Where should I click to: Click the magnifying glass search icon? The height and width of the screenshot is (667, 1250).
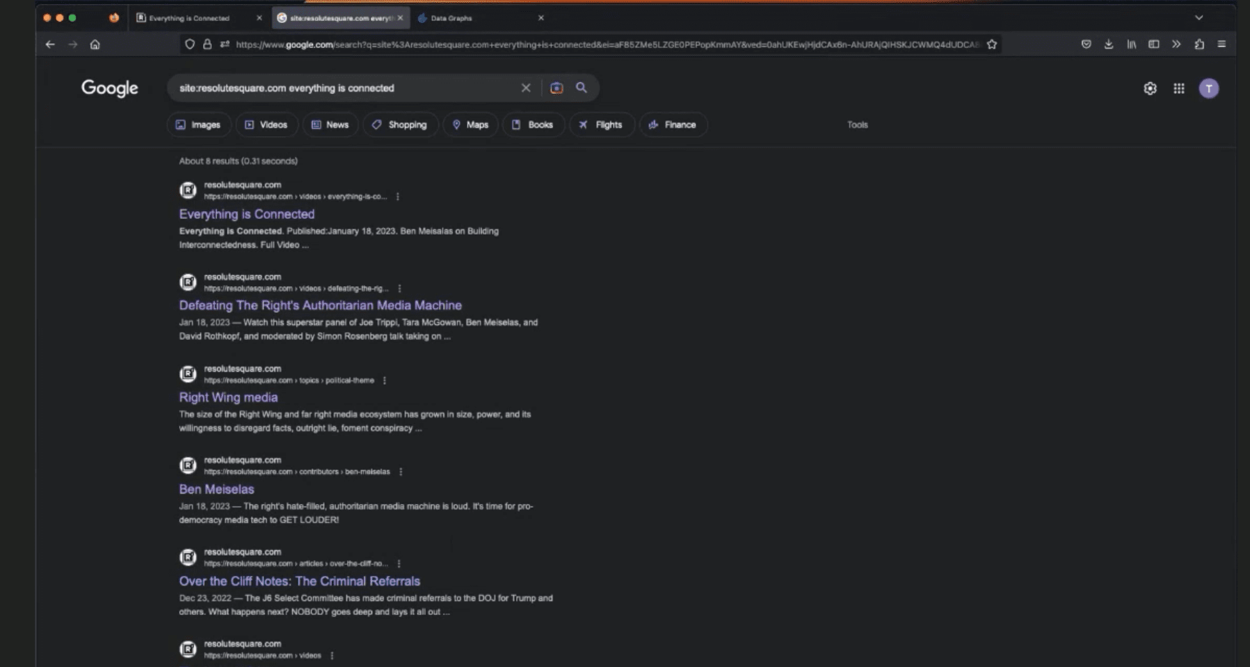pyautogui.click(x=582, y=88)
